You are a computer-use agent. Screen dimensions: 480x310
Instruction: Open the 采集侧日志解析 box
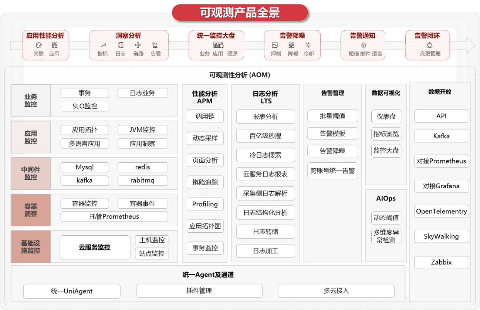pos(266,193)
